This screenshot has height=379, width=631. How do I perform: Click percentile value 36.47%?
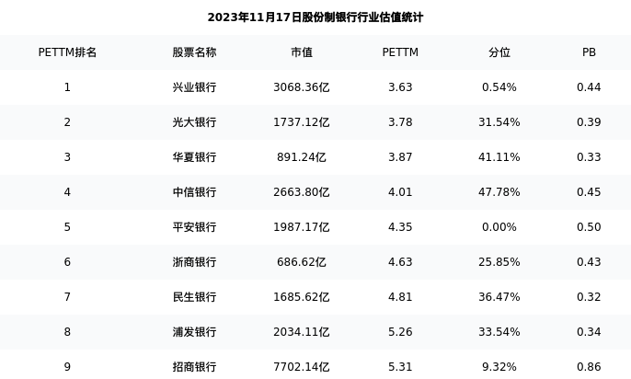[499, 297]
